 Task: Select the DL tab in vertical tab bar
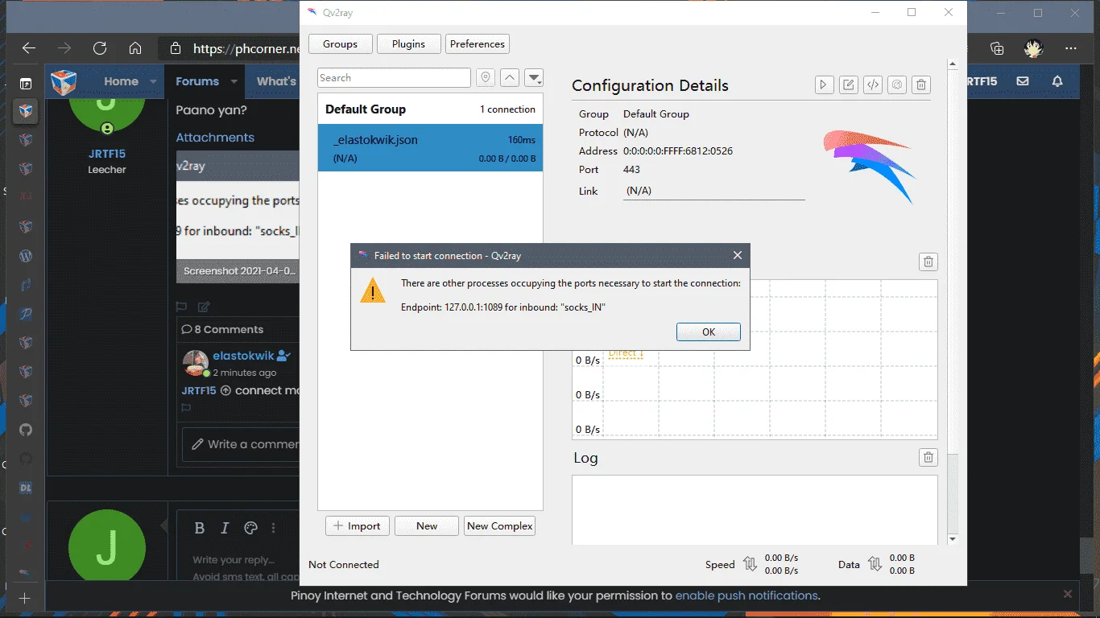click(x=26, y=488)
